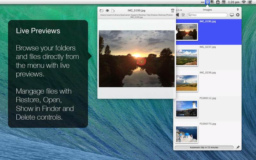This screenshot has height=160, width=256.
Task: Click the Show in Finder folder icon
Action: pos(101,11)
